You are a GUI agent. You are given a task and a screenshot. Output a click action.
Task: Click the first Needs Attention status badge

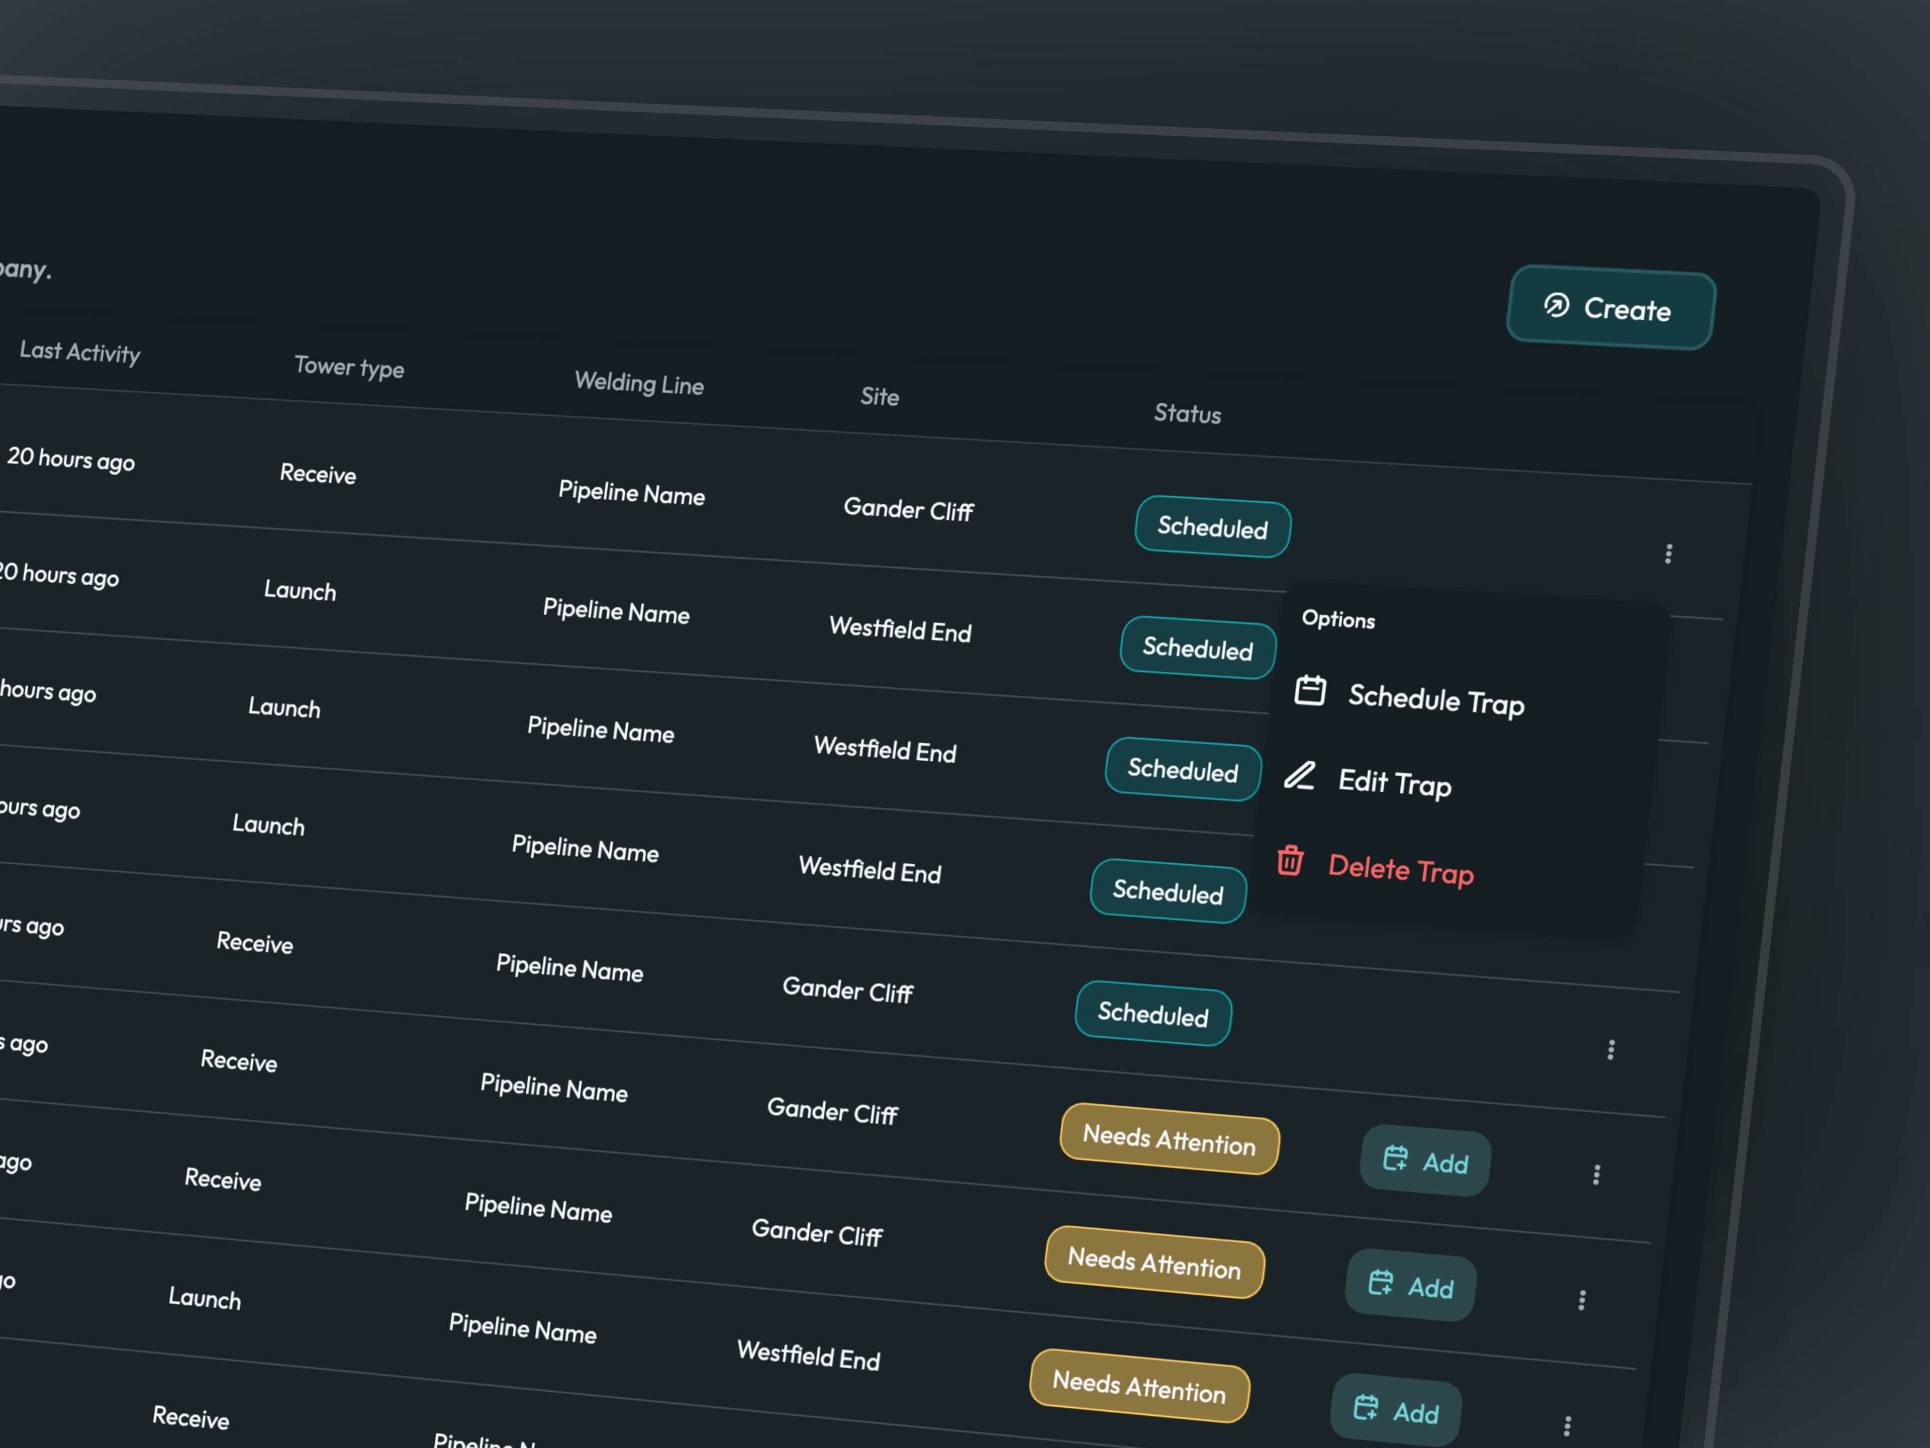pos(1169,1139)
